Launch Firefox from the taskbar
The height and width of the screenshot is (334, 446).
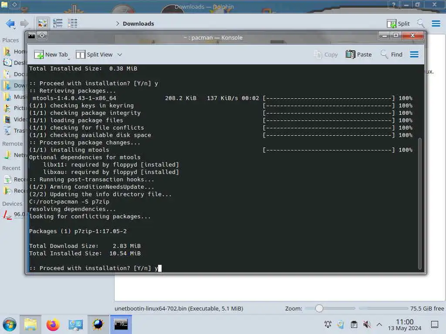click(x=53, y=324)
